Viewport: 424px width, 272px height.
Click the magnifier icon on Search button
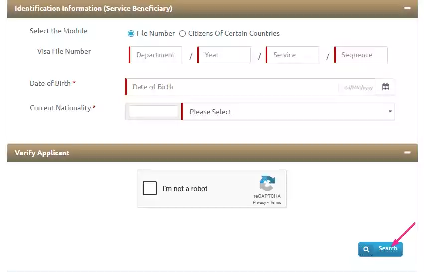366,249
